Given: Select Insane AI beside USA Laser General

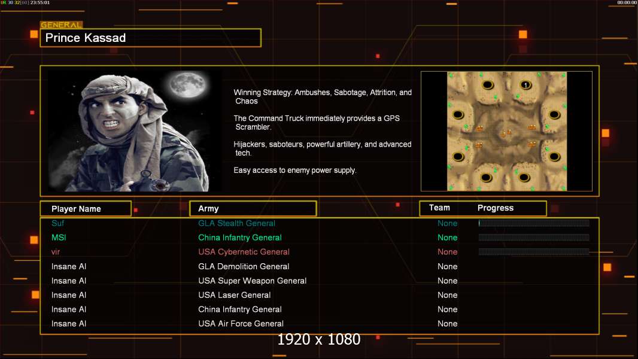Looking at the screenshot, I should 69,295.
